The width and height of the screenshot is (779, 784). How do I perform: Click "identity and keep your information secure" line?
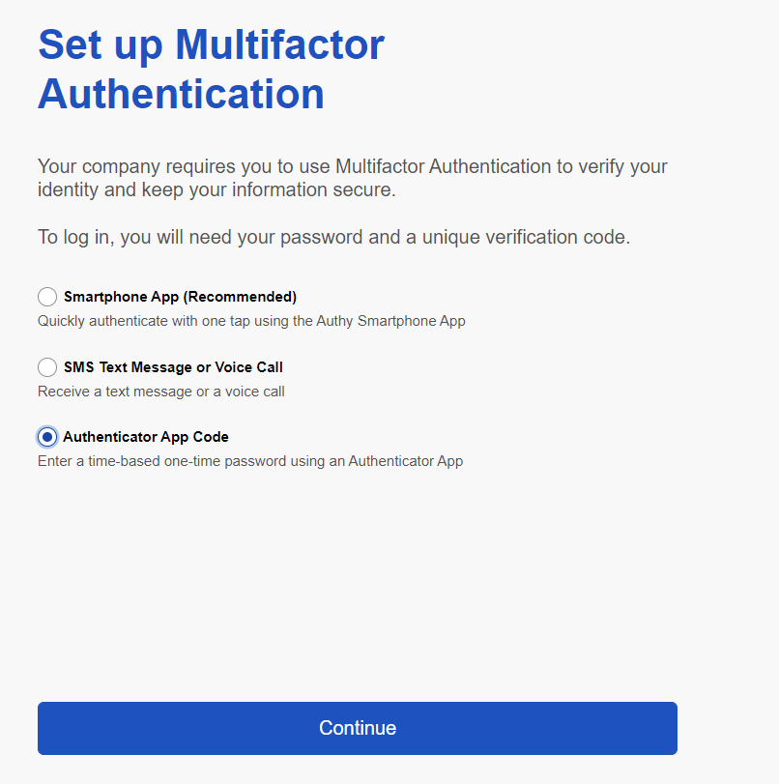coord(216,190)
